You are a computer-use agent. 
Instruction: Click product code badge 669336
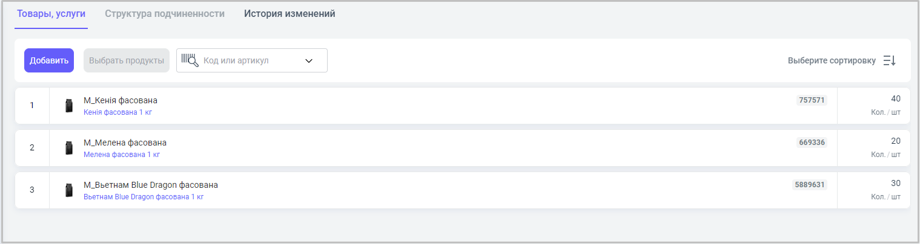(x=812, y=143)
